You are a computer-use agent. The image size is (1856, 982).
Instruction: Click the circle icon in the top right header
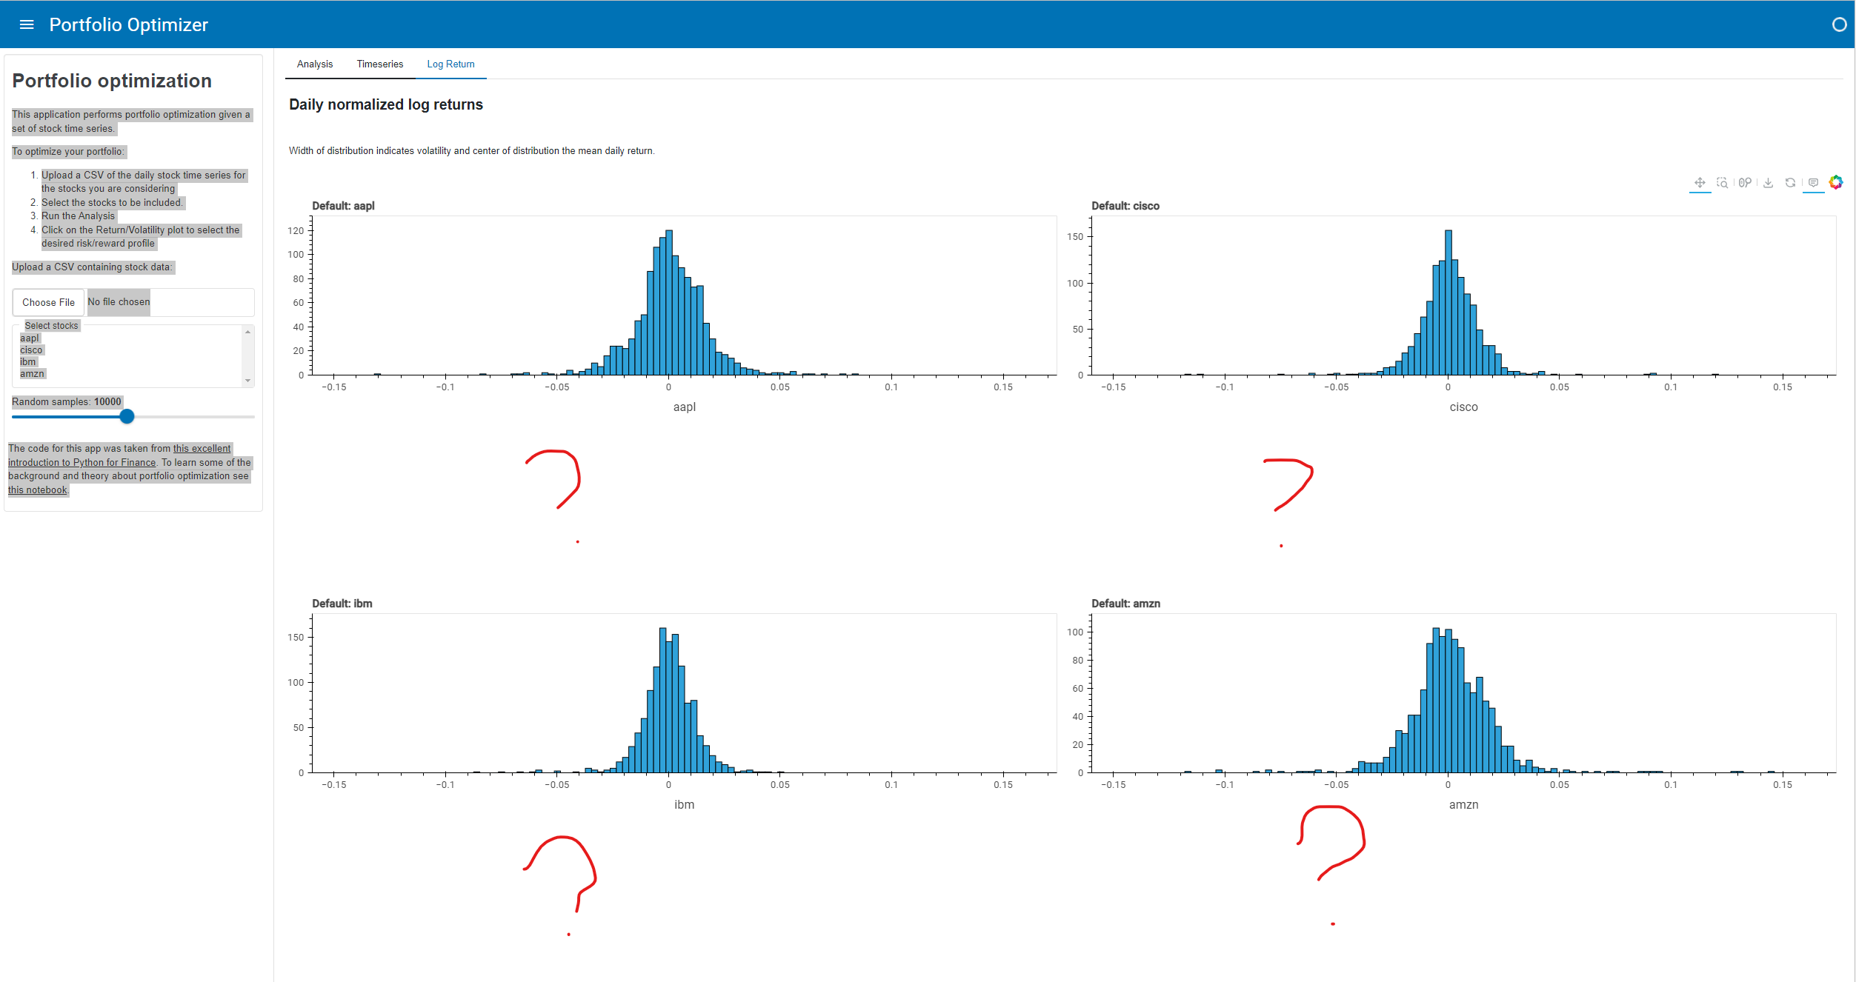tap(1840, 24)
